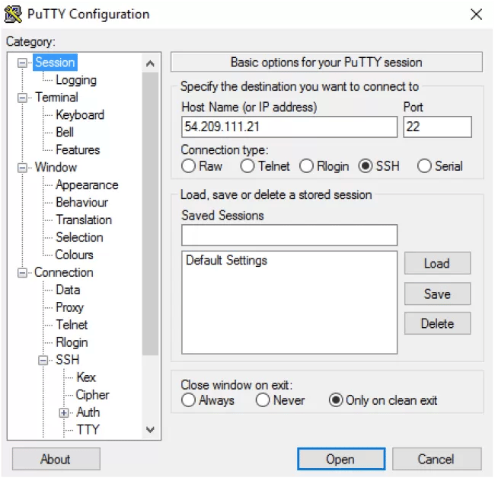This screenshot has width=495, height=478.
Task: Open the Rlogin category in tree
Action: (x=72, y=342)
